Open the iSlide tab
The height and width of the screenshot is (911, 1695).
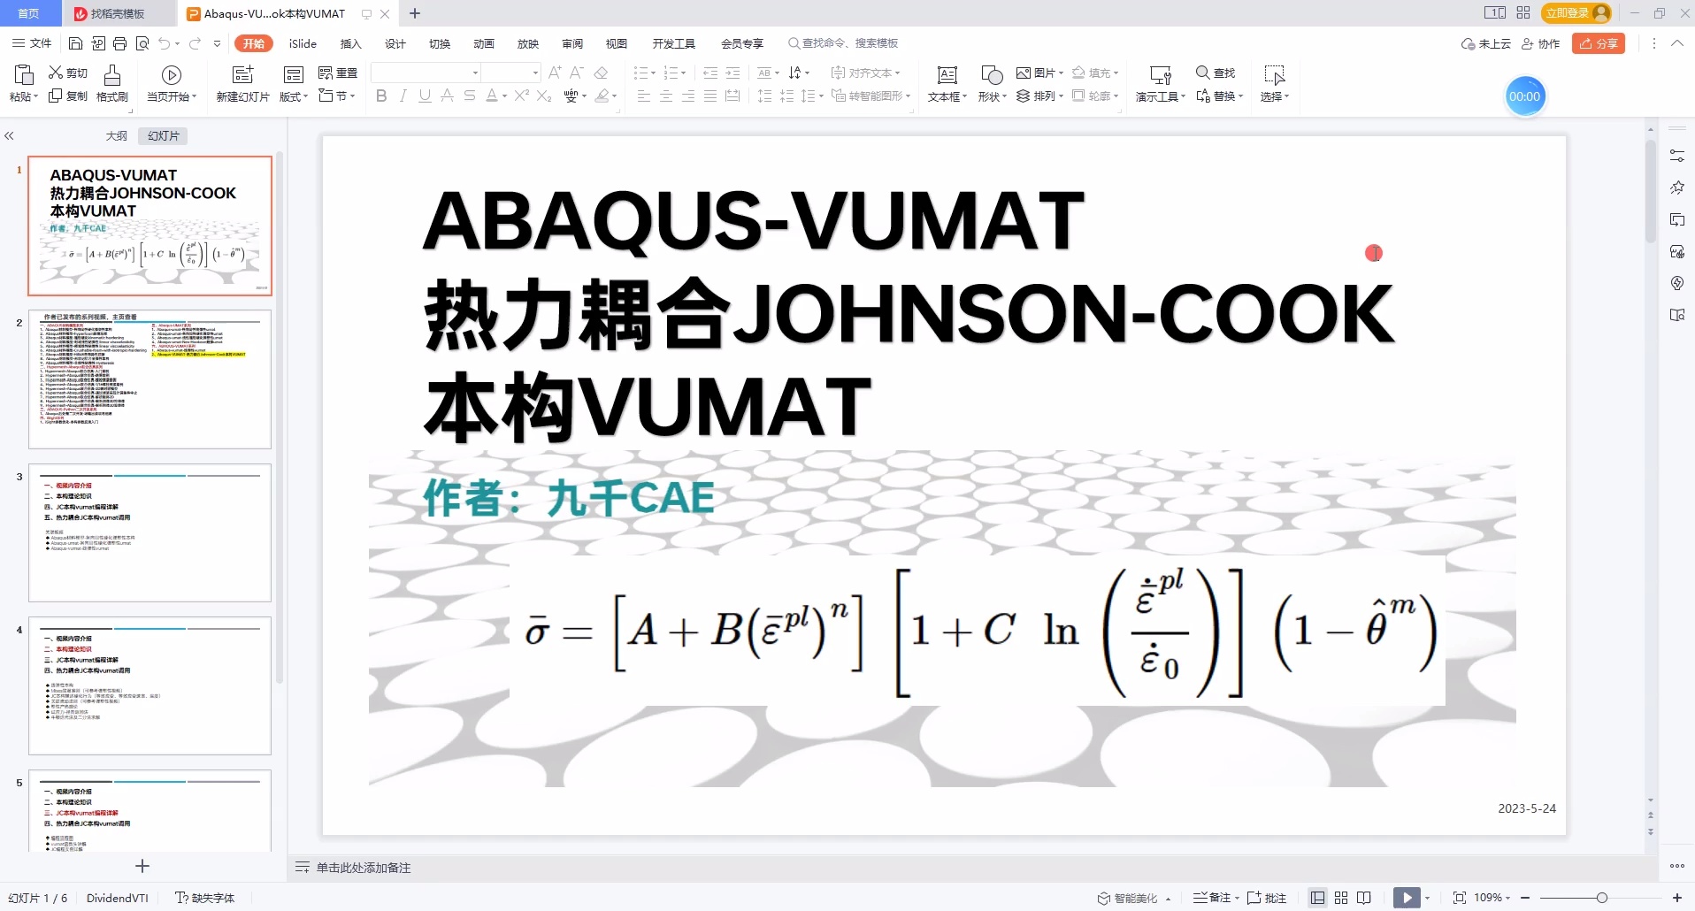pos(302,43)
